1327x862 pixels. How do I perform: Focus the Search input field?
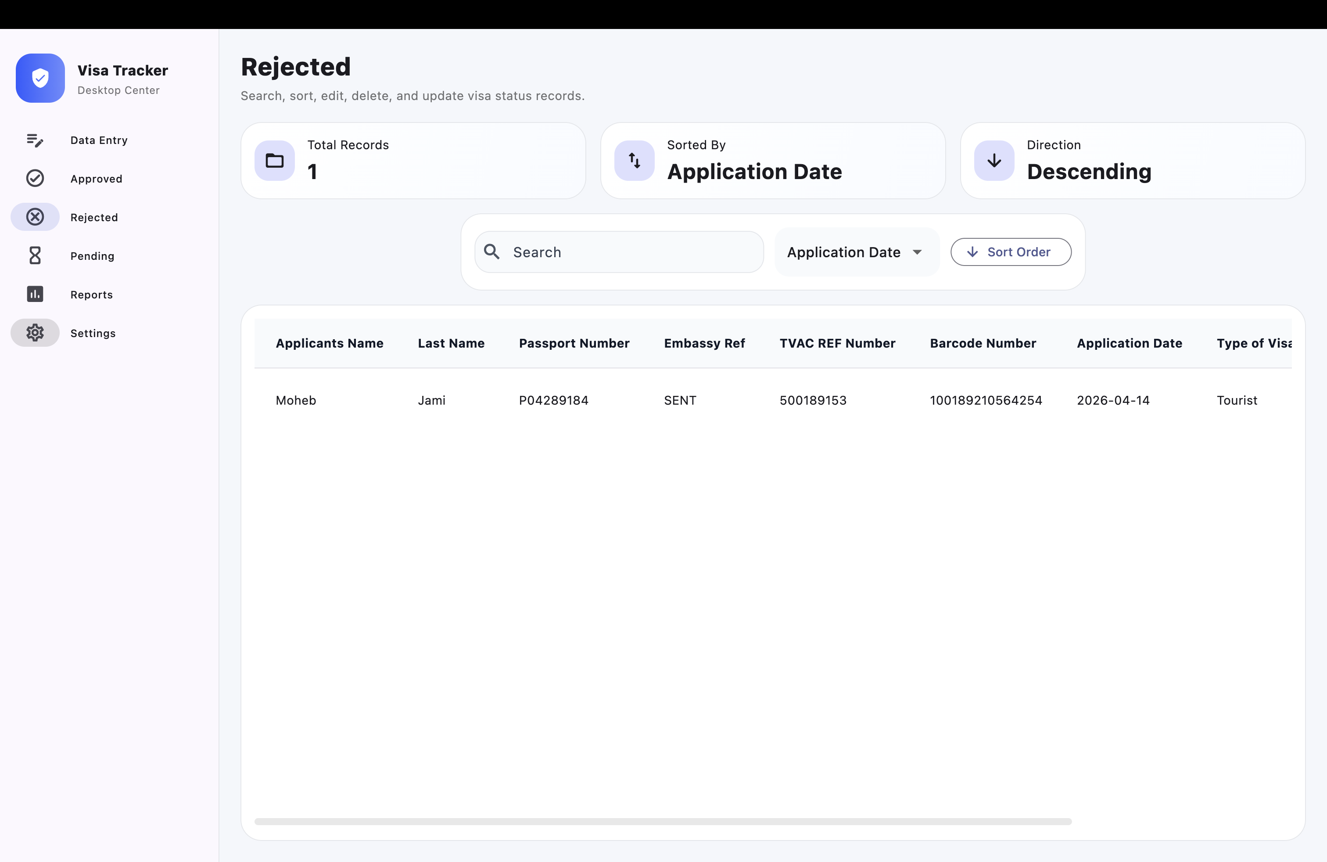(619, 252)
